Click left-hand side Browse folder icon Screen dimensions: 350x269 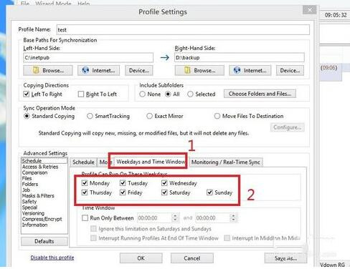pos(36,70)
